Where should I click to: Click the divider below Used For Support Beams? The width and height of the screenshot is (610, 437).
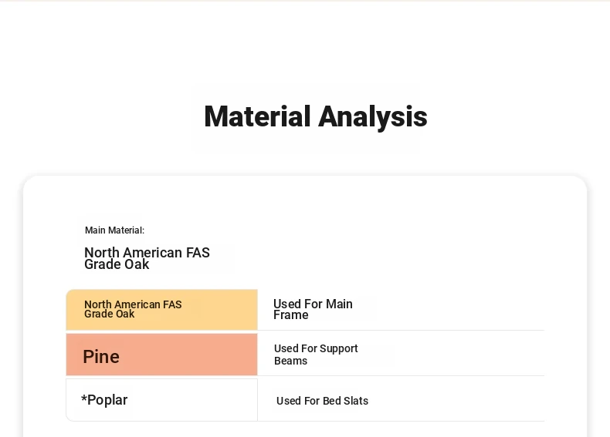tap(401, 375)
